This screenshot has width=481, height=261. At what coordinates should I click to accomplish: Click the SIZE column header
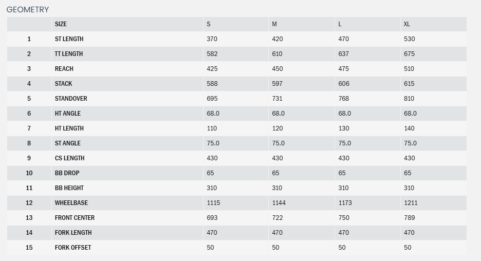61,24
